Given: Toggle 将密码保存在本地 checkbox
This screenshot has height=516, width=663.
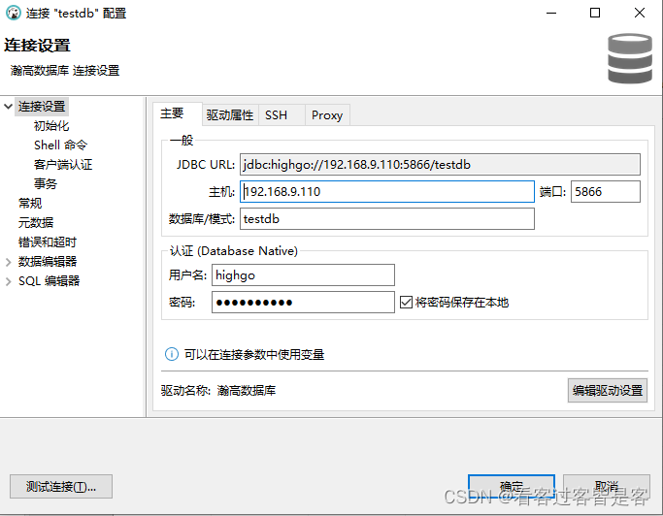Looking at the screenshot, I should point(406,303).
